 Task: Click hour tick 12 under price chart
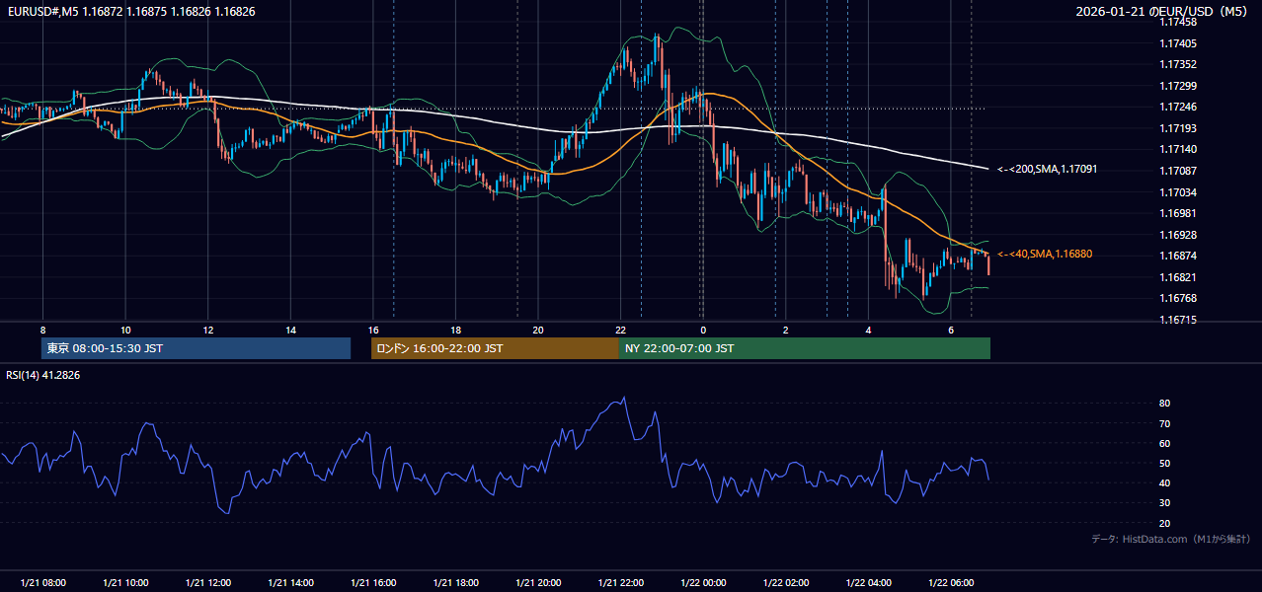click(x=208, y=330)
